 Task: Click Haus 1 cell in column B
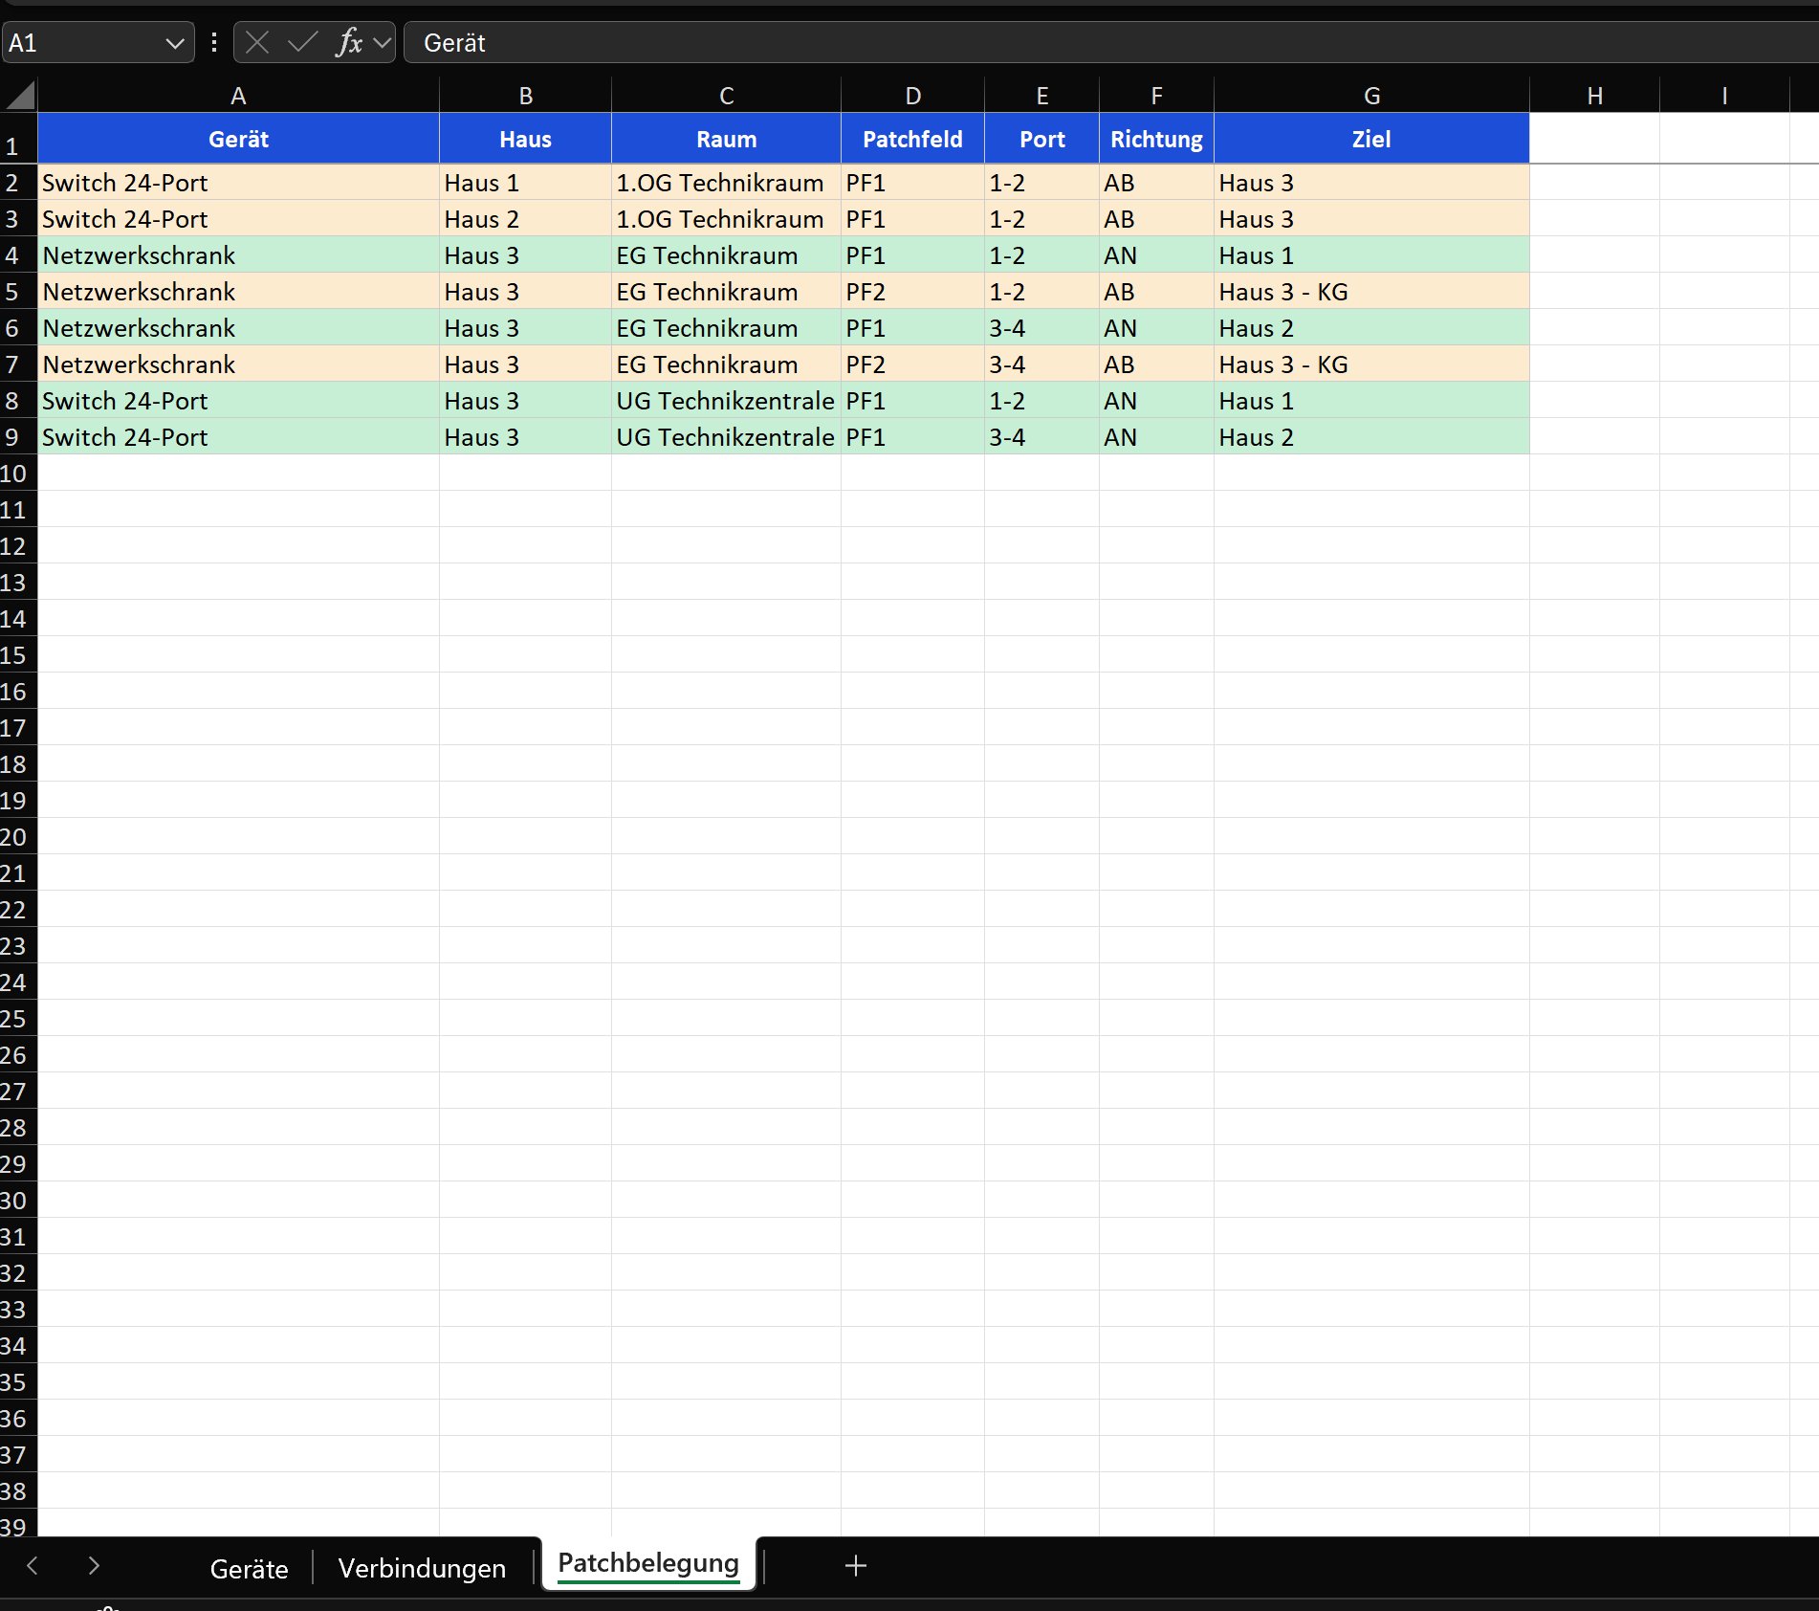tap(525, 182)
